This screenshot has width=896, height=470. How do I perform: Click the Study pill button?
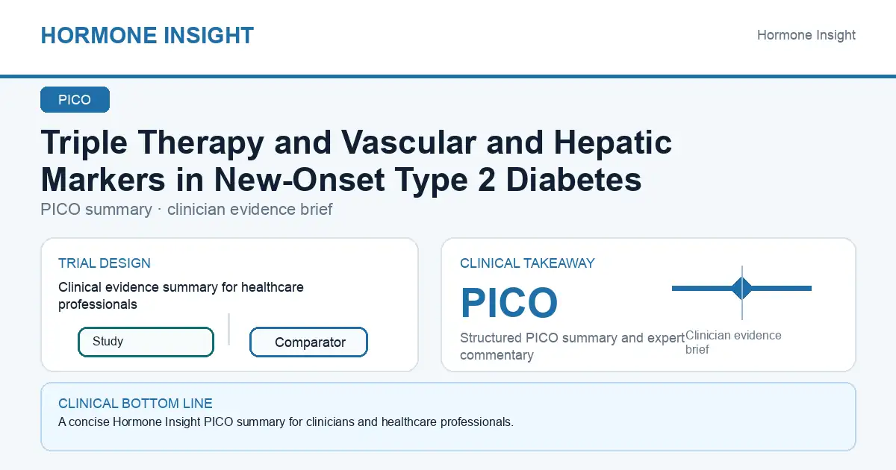coord(146,342)
